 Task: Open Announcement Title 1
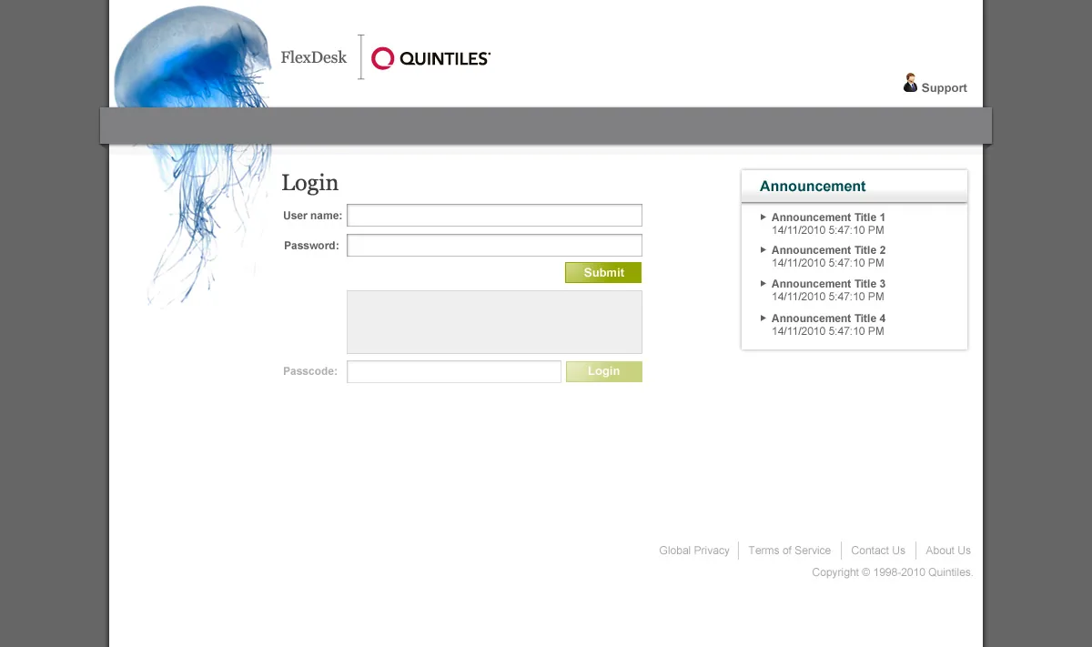pyautogui.click(x=828, y=217)
